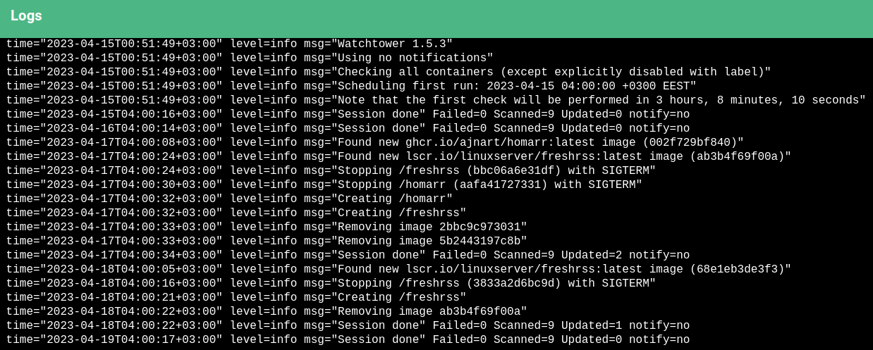Select the "Removing image 2bbc9c973031" line
Screen dimensions: 873x350
click(267, 227)
